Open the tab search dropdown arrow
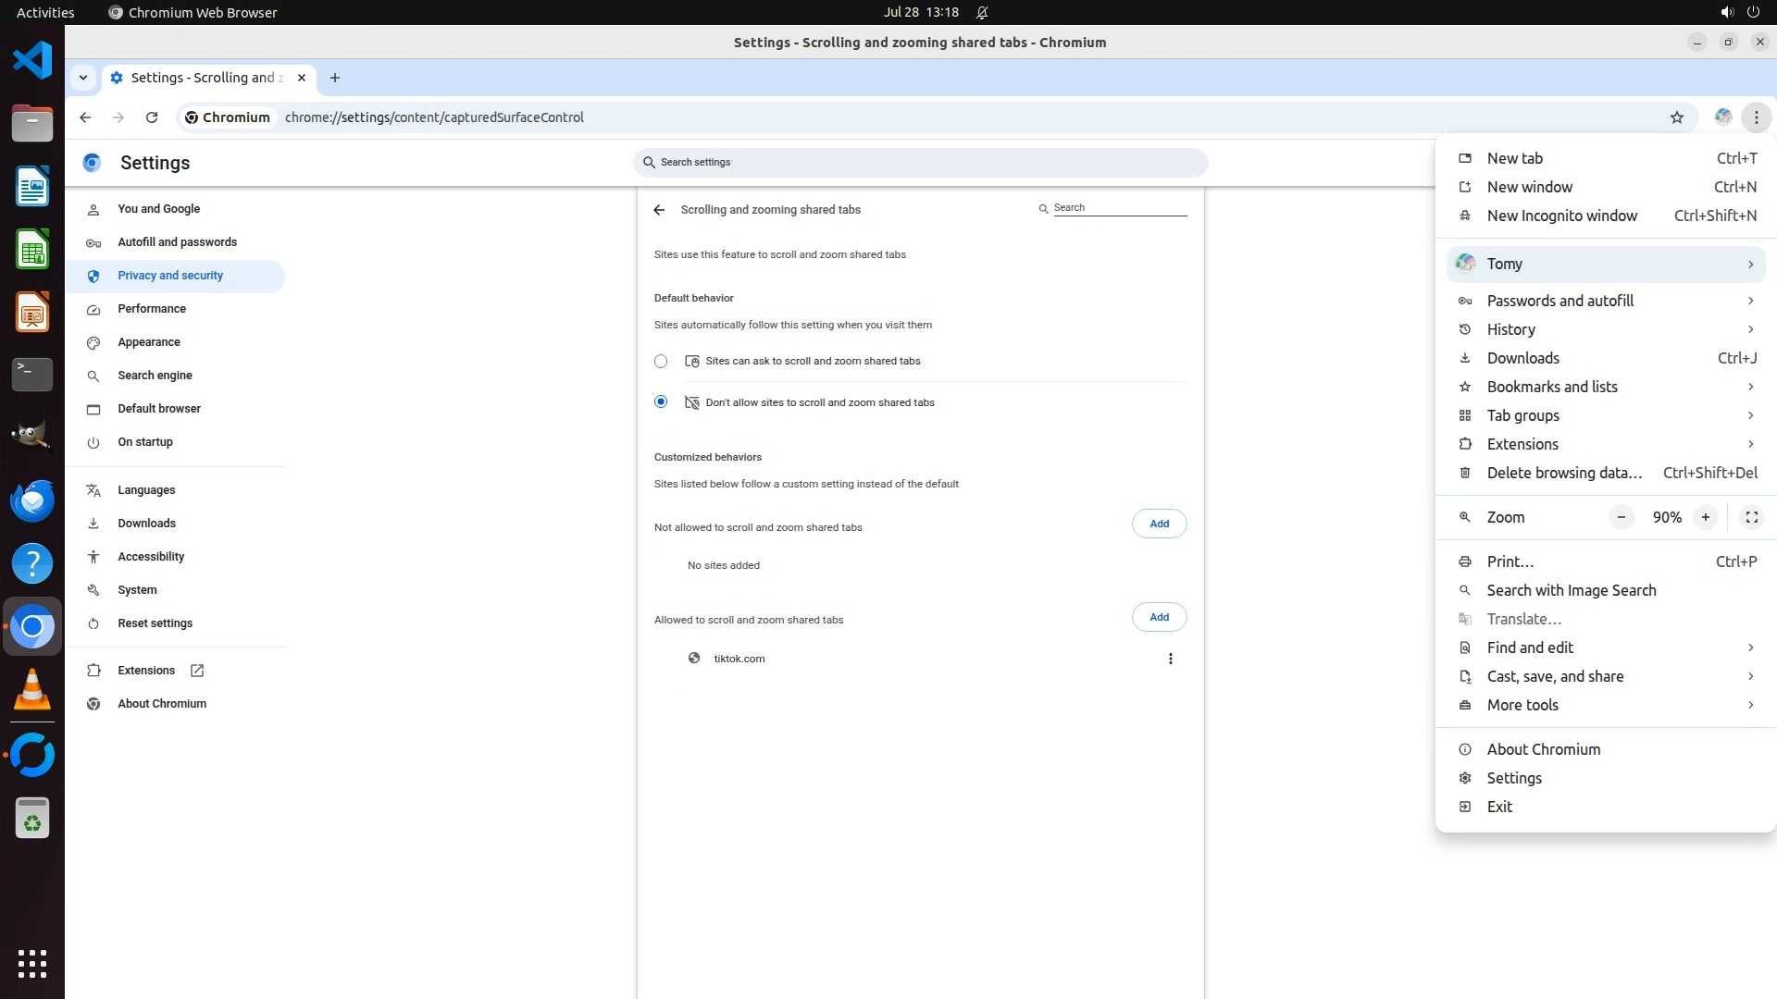1777x999 pixels. [83, 78]
